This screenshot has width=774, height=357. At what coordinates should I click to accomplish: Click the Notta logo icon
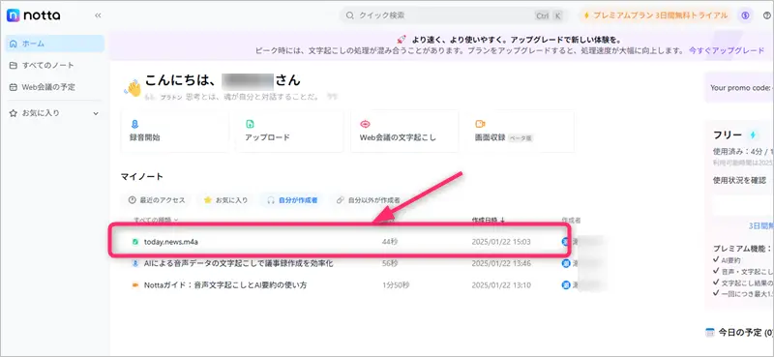click(x=14, y=15)
